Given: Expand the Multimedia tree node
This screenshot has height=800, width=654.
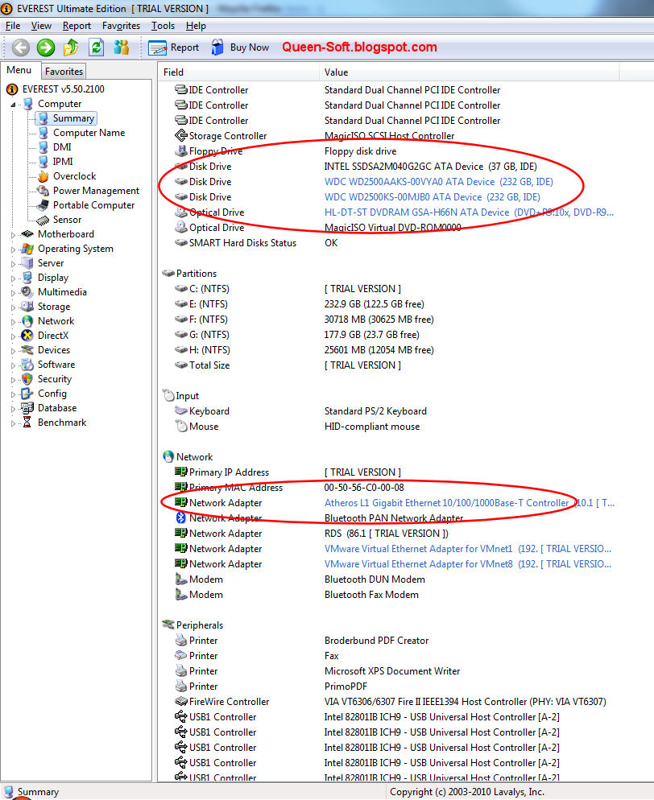Looking at the screenshot, I should [13, 294].
